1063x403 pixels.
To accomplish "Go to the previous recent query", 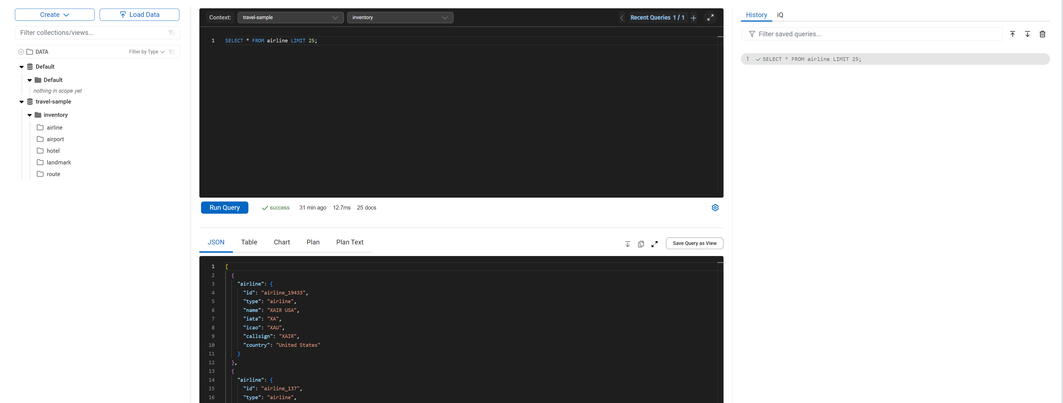I will tap(621, 18).
